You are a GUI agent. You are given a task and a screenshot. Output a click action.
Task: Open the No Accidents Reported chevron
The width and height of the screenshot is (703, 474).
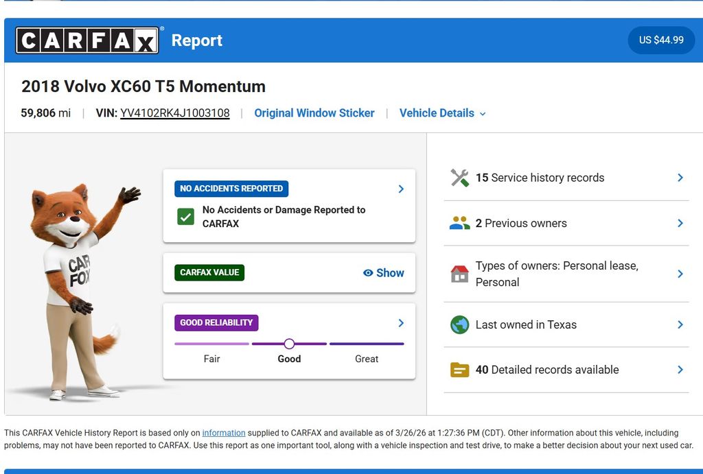pyautogui.click(x=401, y=189)
